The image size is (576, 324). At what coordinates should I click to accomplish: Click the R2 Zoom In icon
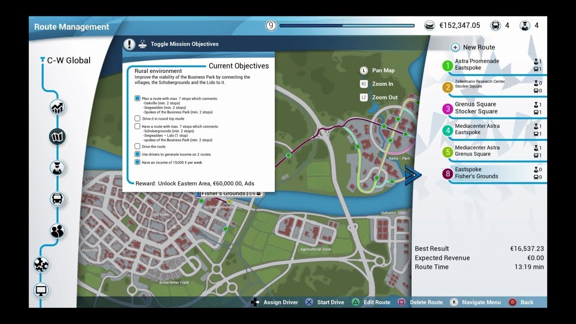[x=364, y=84]
